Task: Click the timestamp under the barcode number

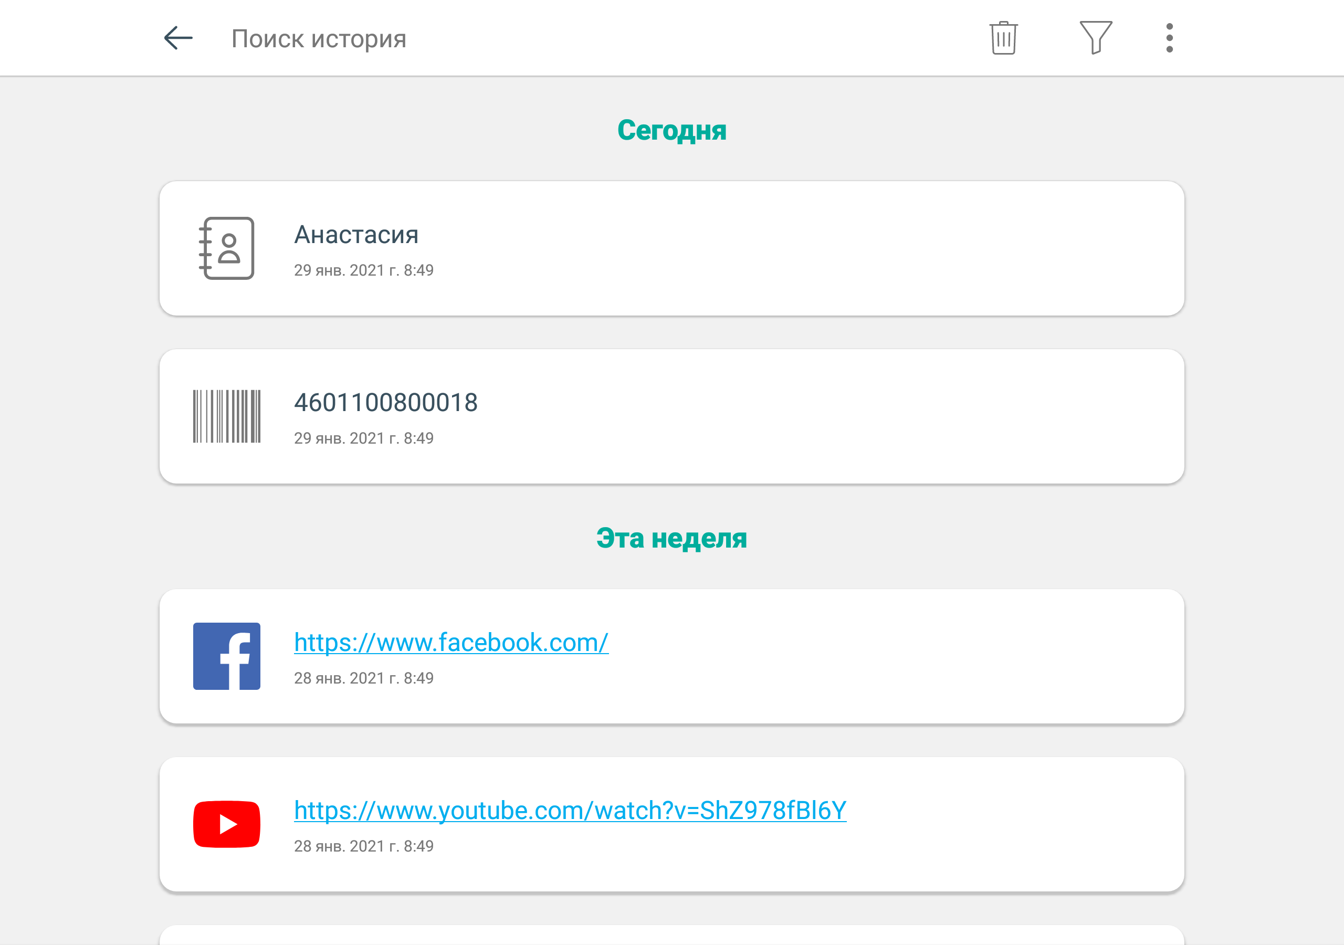Action: point(363,438)
